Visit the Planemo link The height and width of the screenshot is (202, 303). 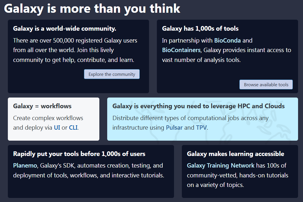tap(25, 166)
